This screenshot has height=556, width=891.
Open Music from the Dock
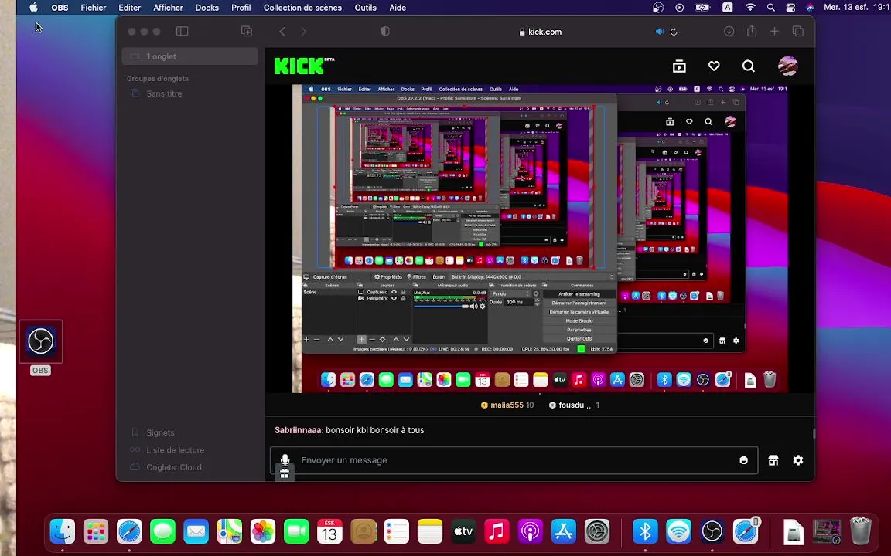(x=497, y=531)
